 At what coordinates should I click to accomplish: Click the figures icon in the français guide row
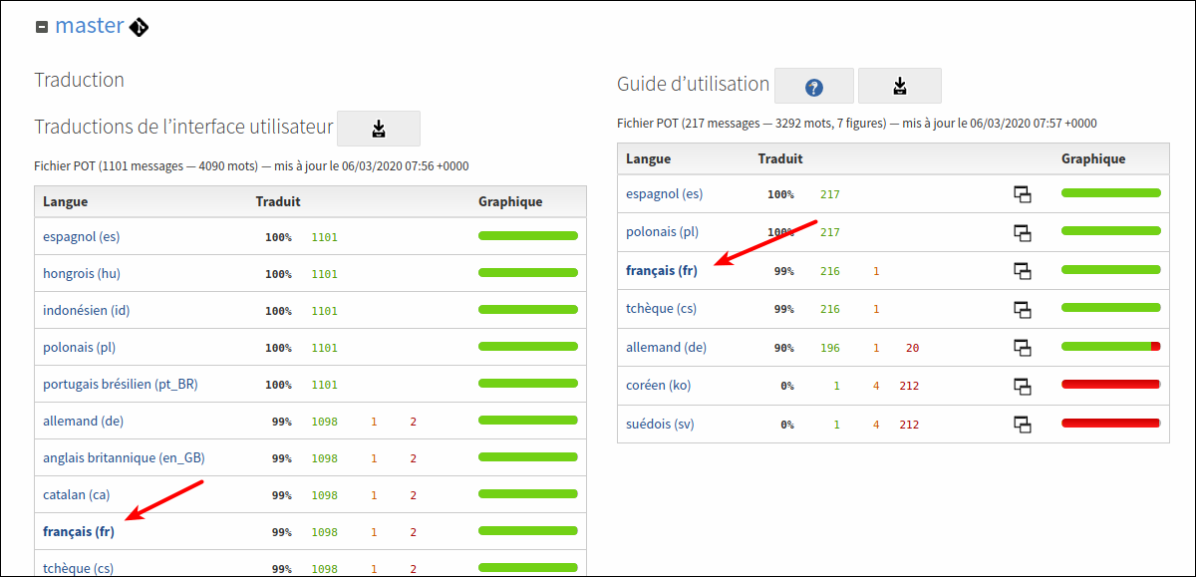point(1022,270)
